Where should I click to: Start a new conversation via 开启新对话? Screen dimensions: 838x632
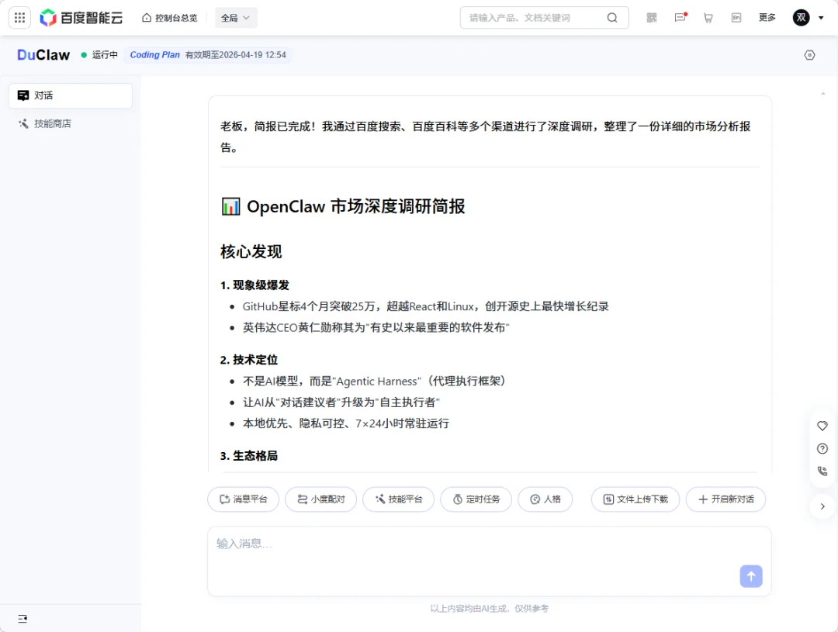coord(725,499)
